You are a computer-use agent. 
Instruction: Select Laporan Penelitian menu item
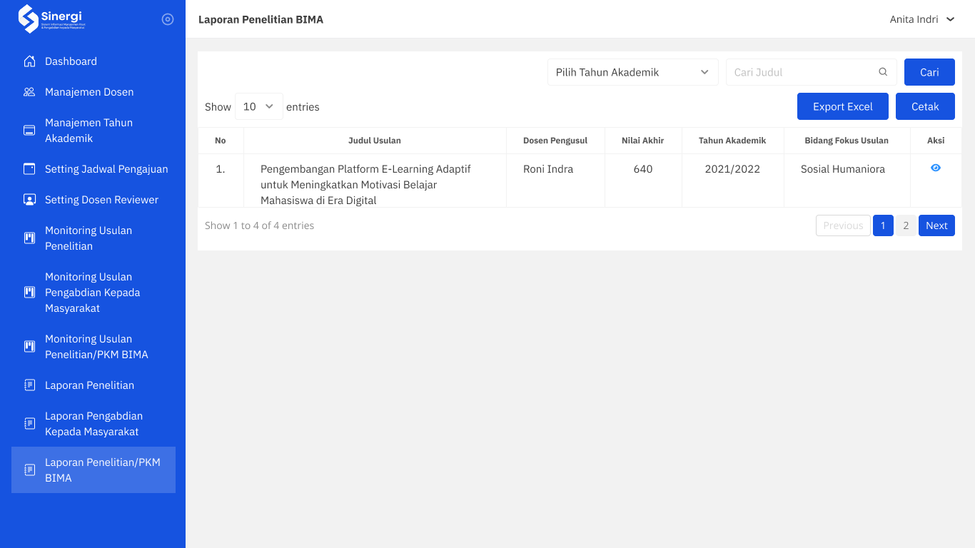tap(94, 385)
